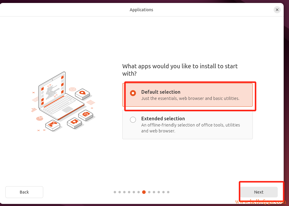The image size is (289, 206).
Task: Go Back to the previous step
Action: pos(24,192)
